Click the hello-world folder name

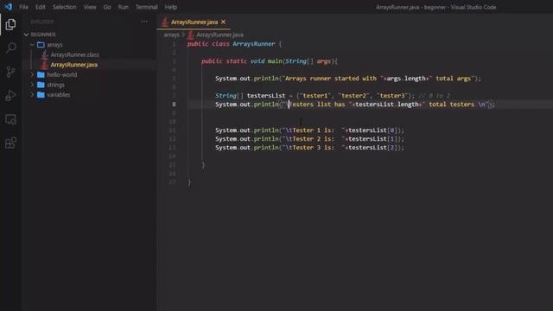[61, 75]
